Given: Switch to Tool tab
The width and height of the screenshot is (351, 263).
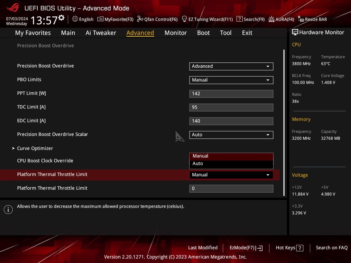Looking at the screenshot, I should (226, 33).
